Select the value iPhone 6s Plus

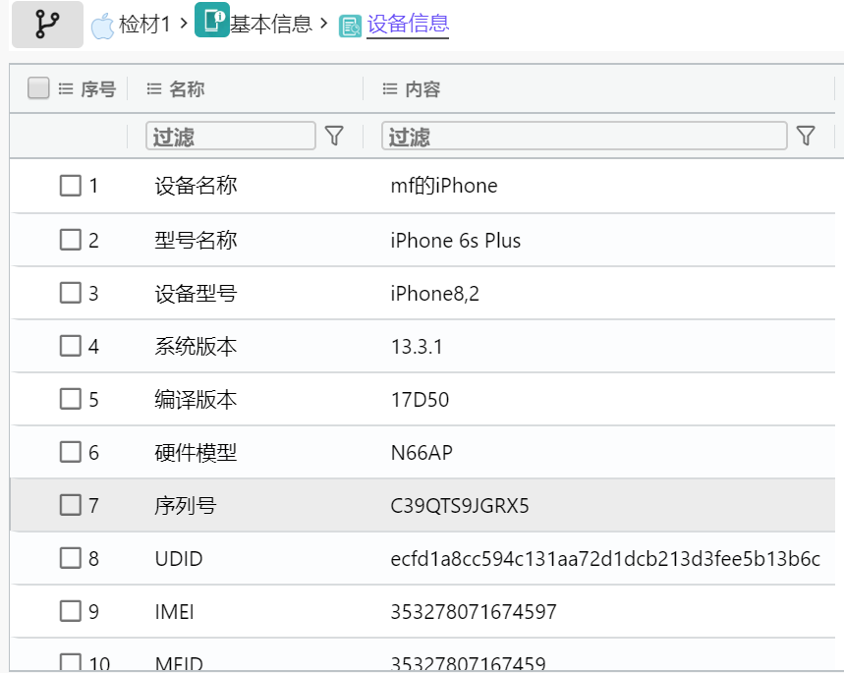point(455,240)
